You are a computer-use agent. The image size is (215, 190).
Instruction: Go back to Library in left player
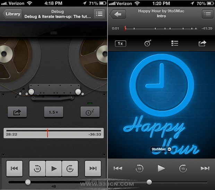coord(12,14)
